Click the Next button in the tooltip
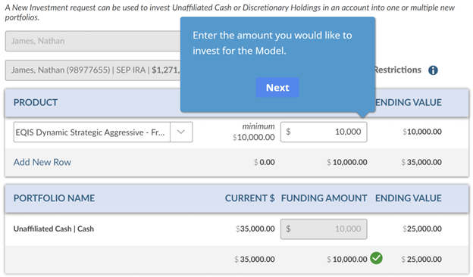This screenshot has width=473, height=277. click(277, 87)
